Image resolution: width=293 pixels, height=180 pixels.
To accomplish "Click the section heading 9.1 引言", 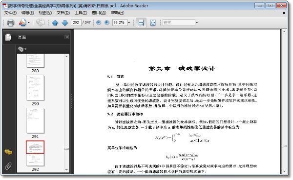I will (x=115, y=77).
